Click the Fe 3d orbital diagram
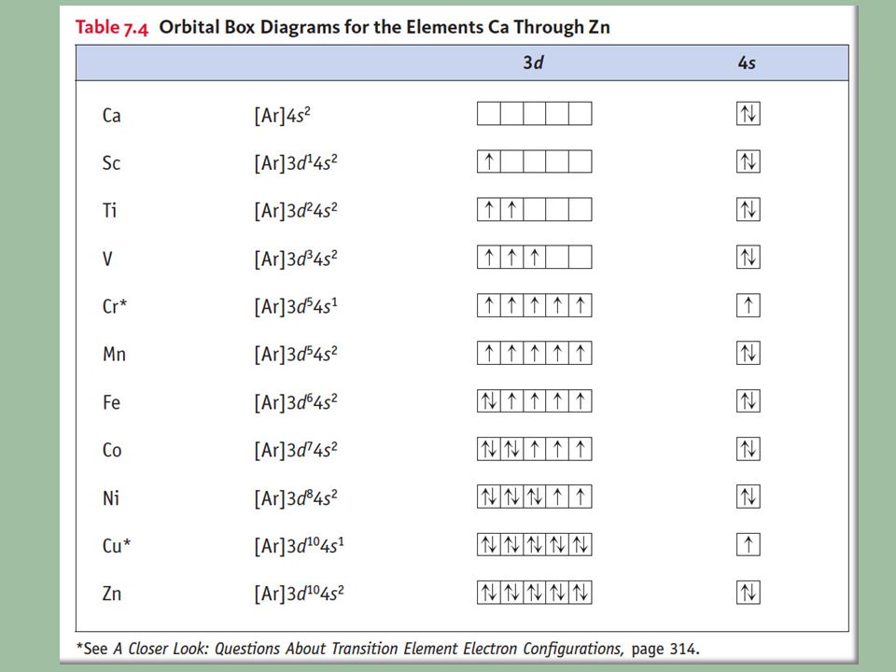Screen dimensions: 896x672 coord(534,400)
